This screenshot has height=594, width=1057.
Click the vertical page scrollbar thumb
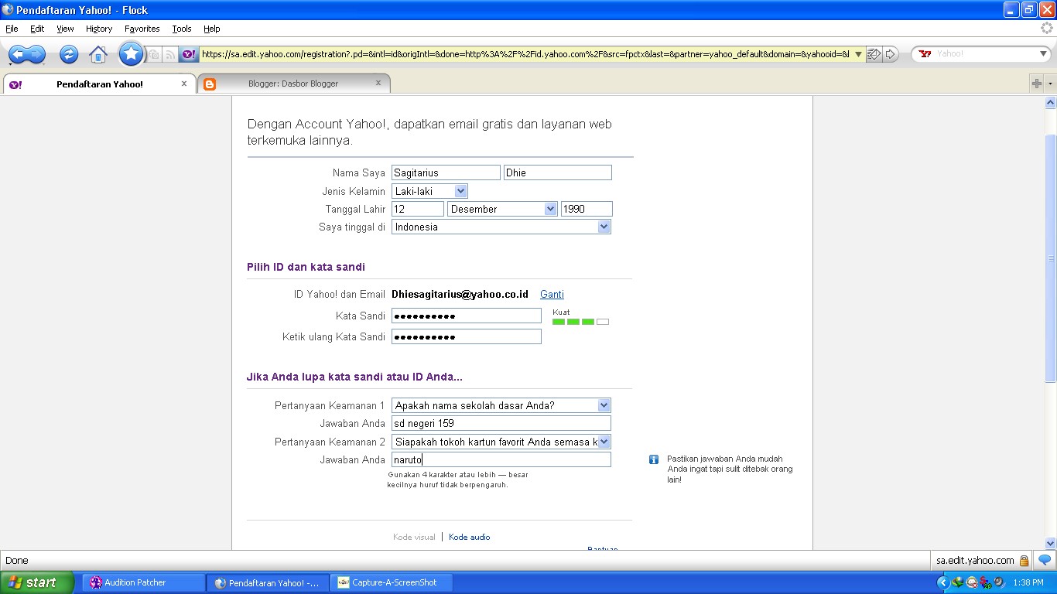point(1051,258)
